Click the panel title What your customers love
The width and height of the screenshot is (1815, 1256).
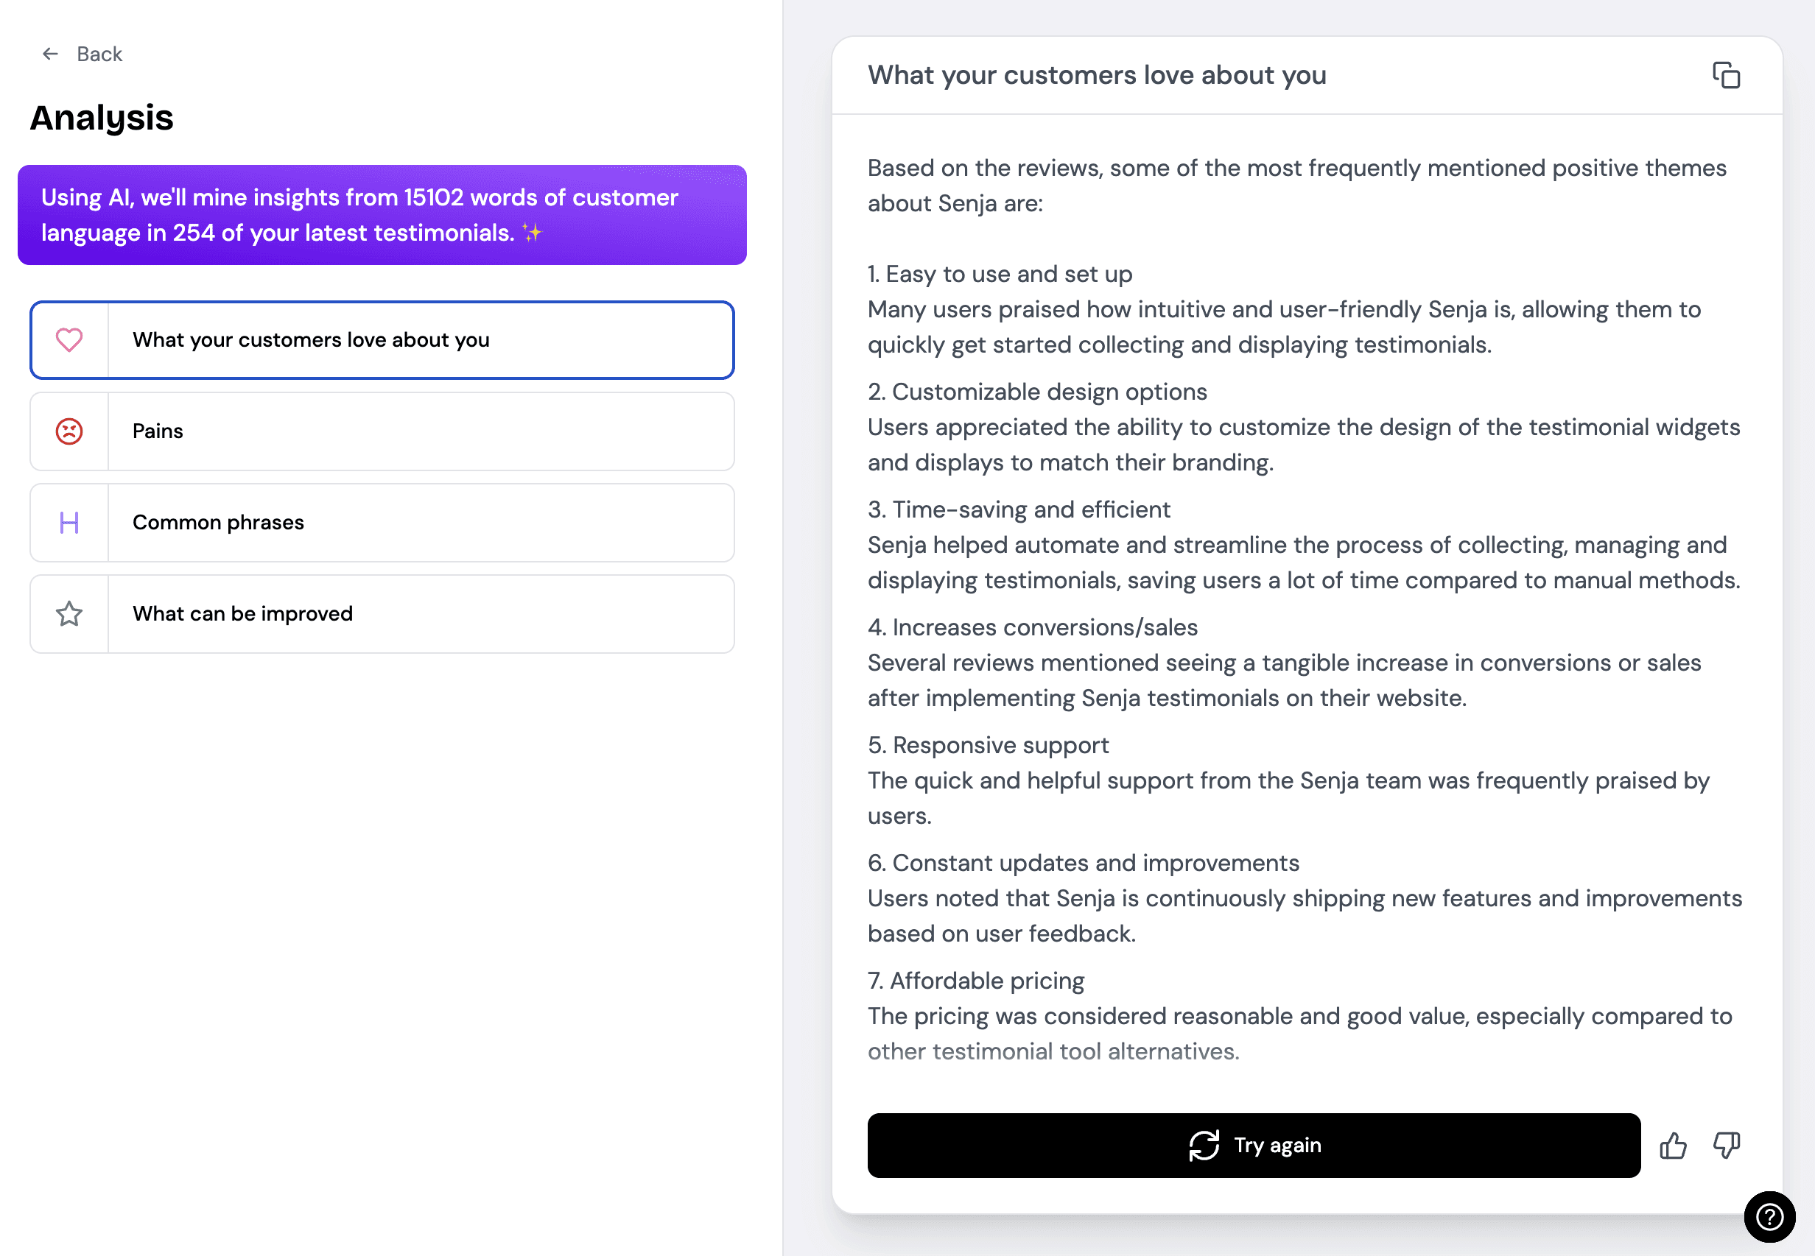click(1097, 75)
